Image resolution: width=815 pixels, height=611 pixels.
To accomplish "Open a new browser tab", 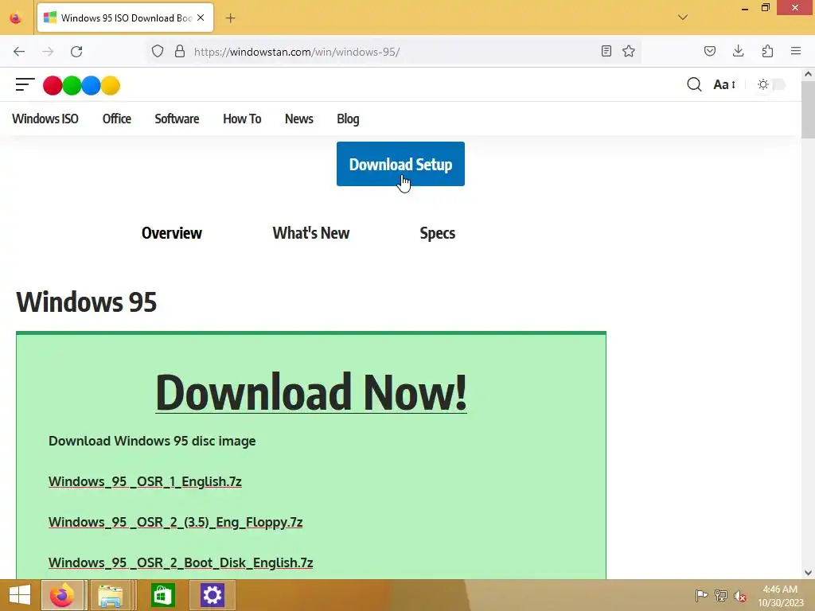I will point(230,18).
